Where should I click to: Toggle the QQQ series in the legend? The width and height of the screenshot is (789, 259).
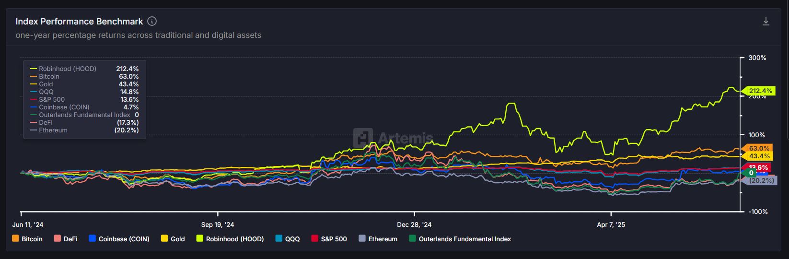[288, 239]
